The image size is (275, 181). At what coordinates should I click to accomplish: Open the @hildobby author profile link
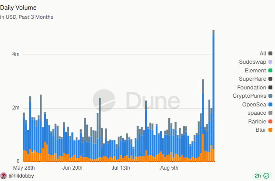tap(21, 176)
